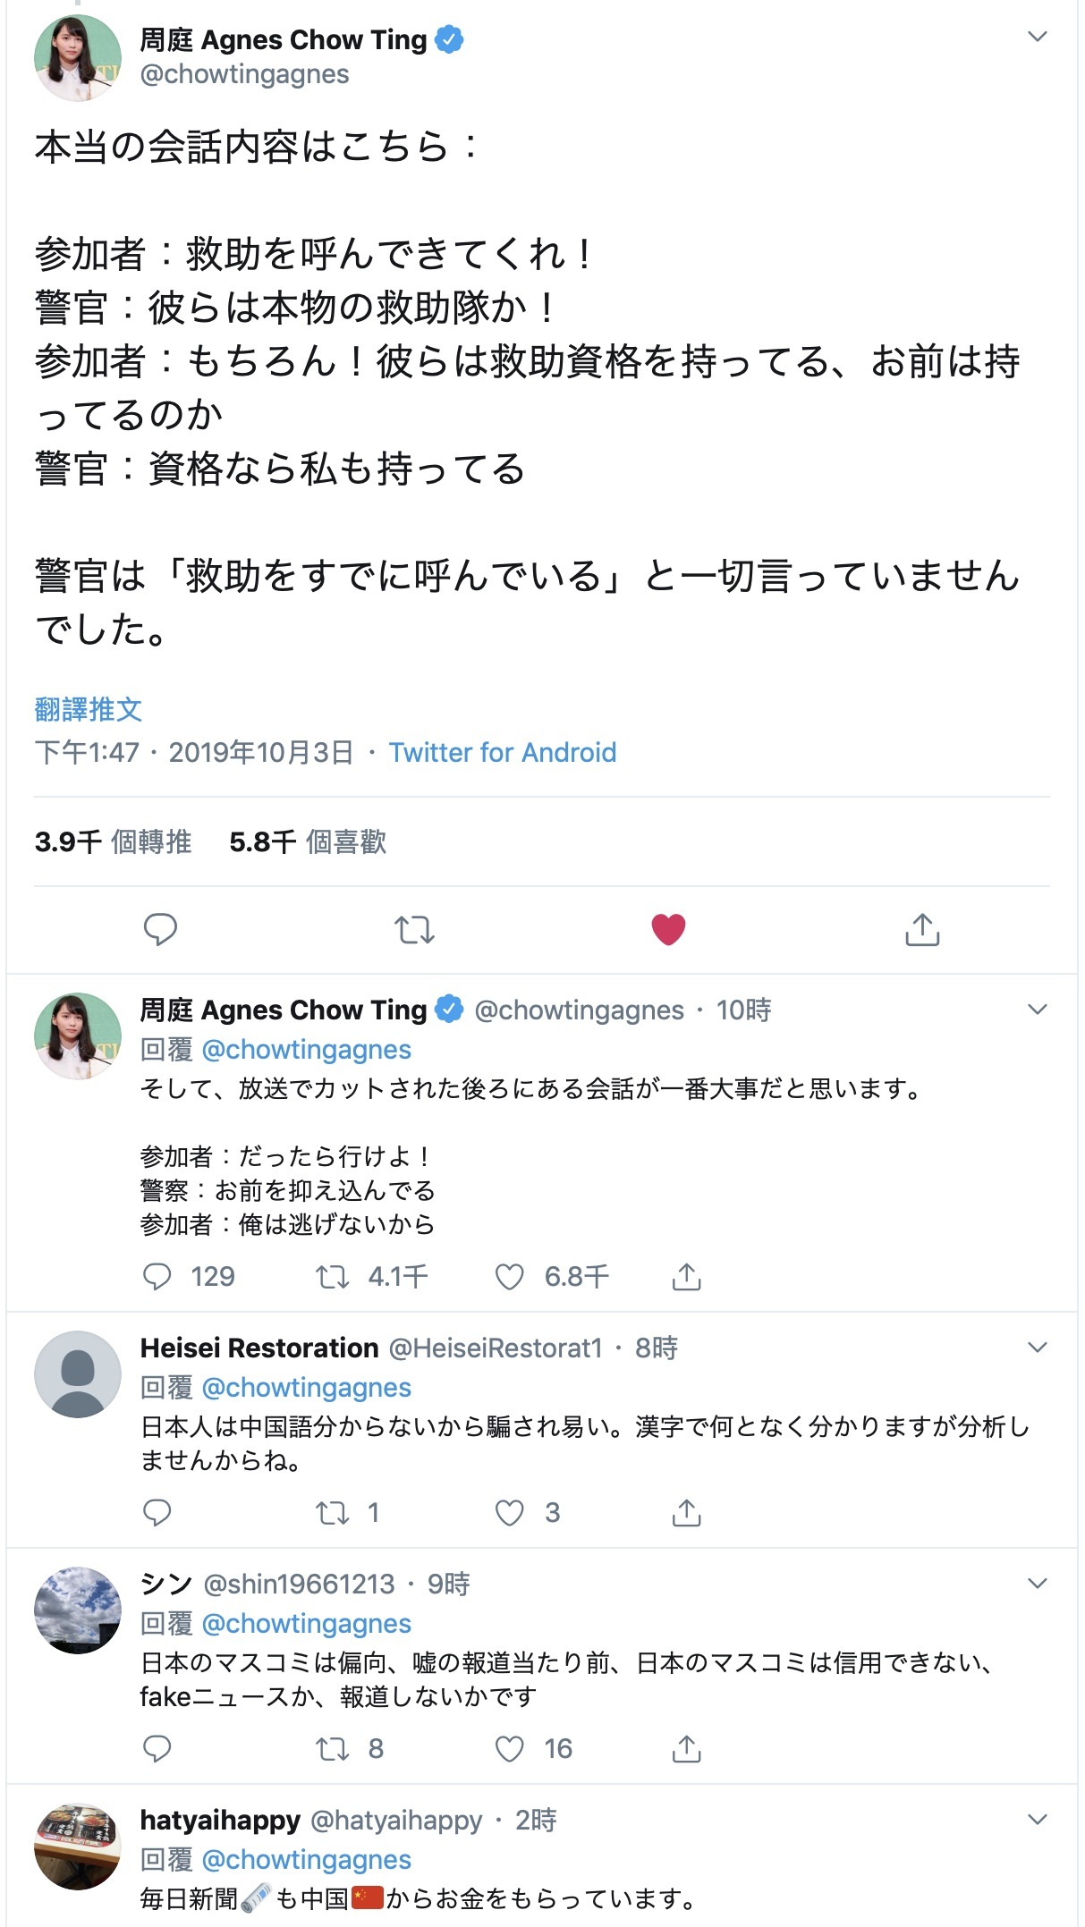Open シン's cloudy sky profile picture

[x=78, y=1610]
